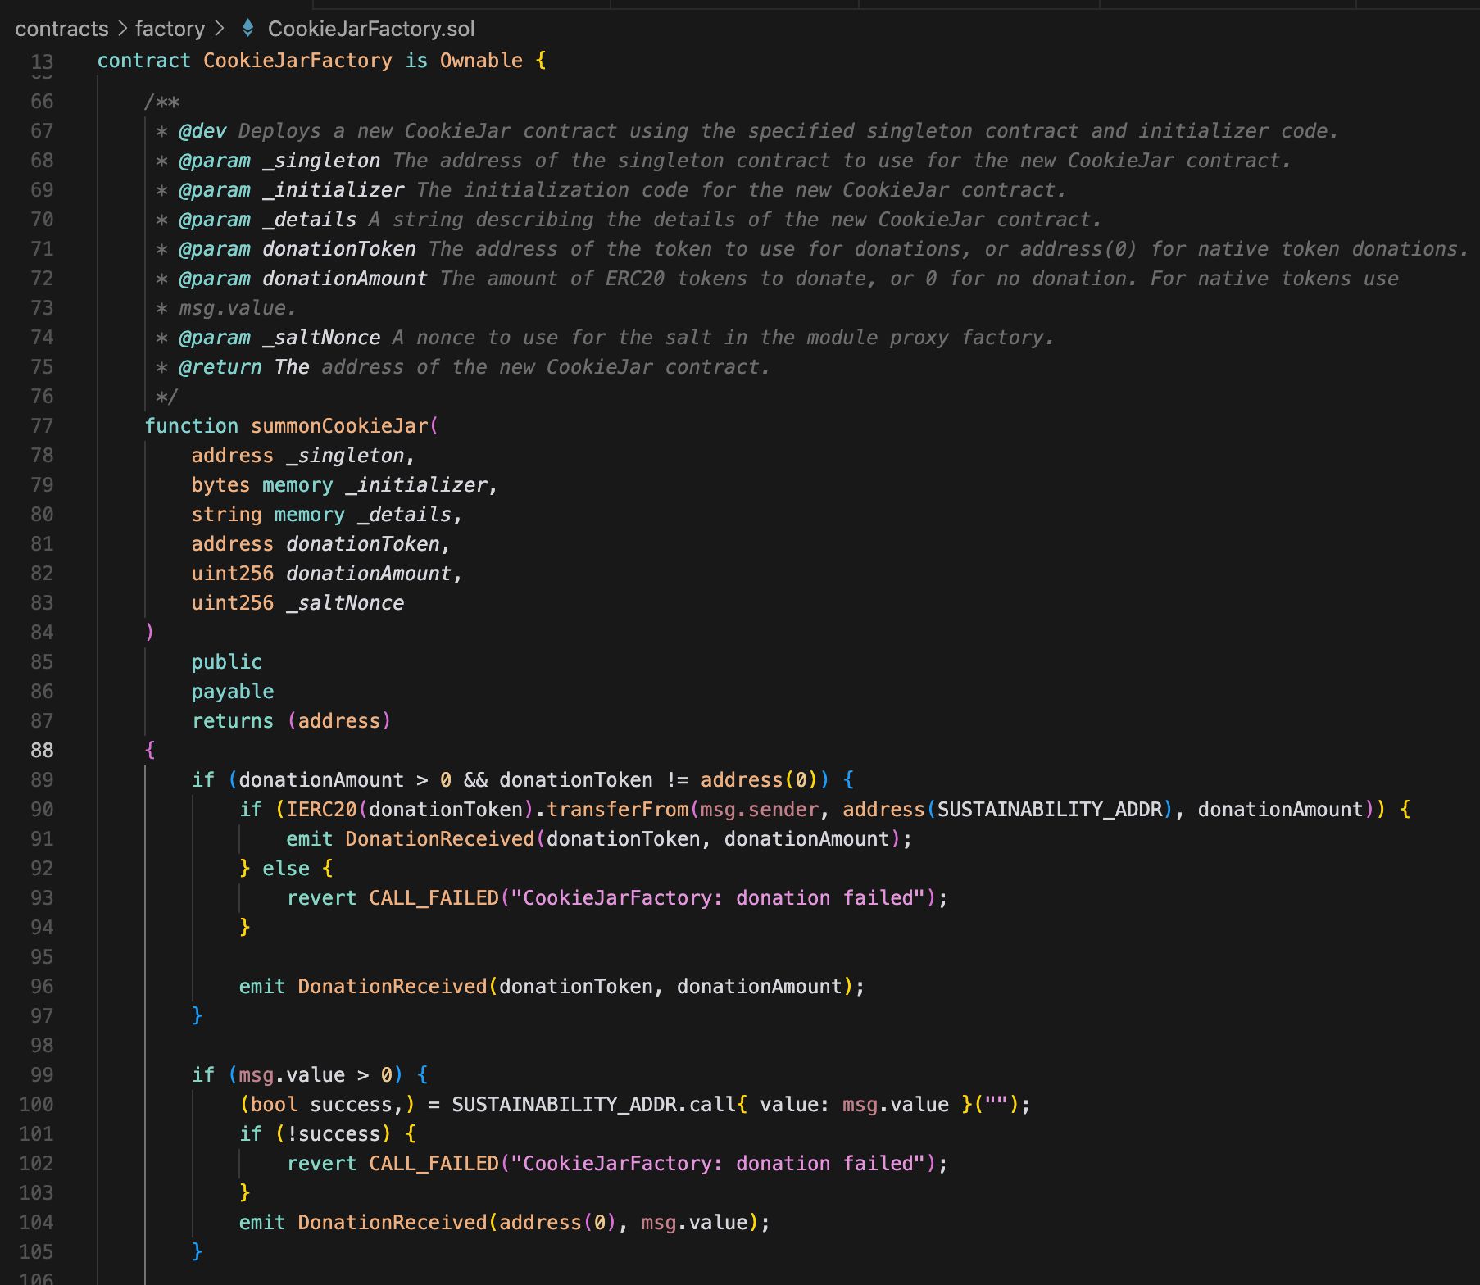This screenshot has width=1480, height=1285.
Task: Open the CookieJarFactory.sol breadcrumb item
Action: pos(371,29)
